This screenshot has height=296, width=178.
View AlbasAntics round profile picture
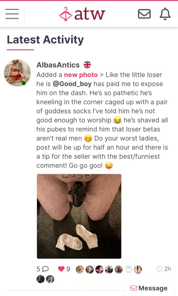click(x=17, y=73)
